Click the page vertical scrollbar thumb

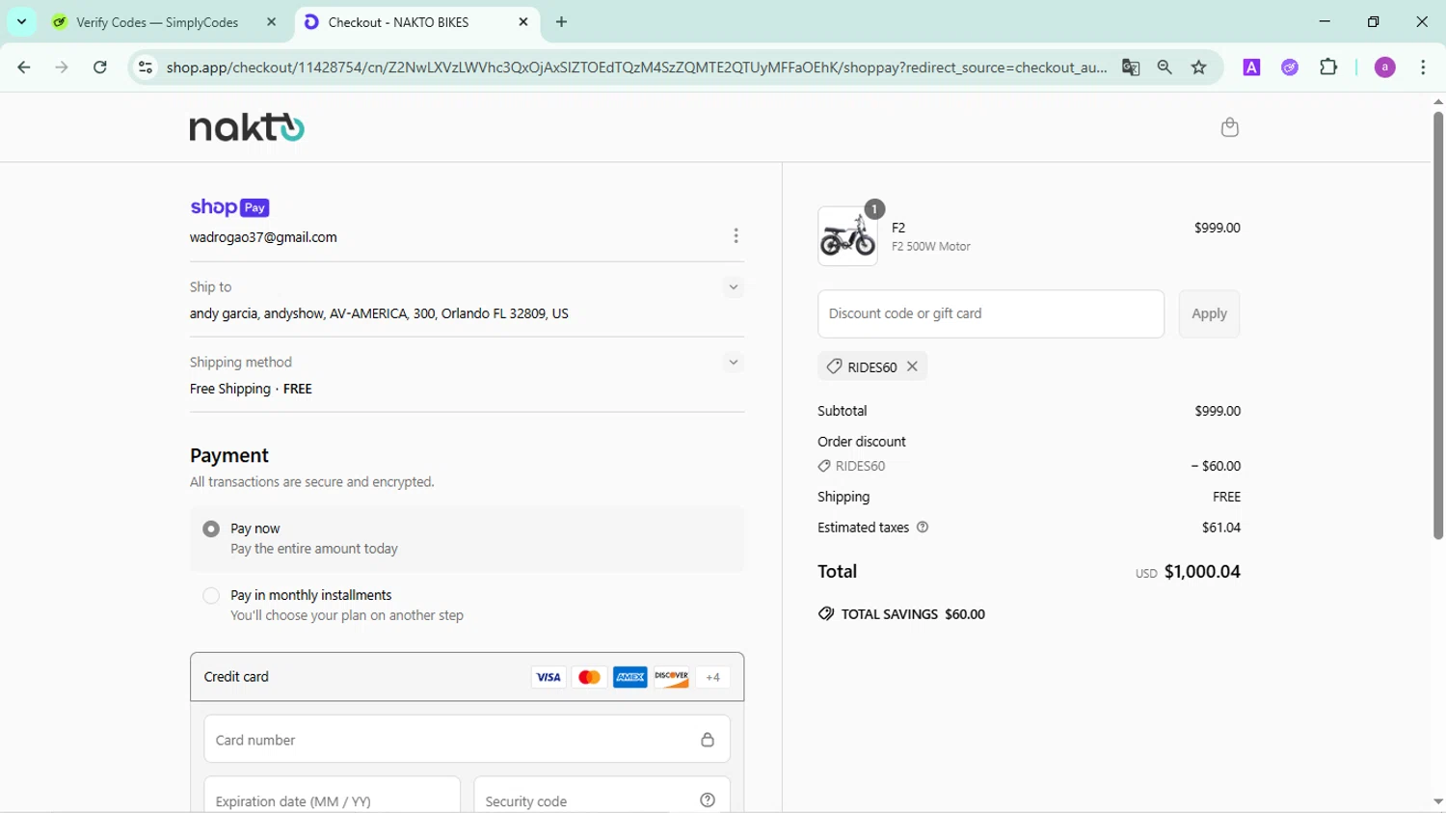pyautogui.click(x=1437, y=326)
